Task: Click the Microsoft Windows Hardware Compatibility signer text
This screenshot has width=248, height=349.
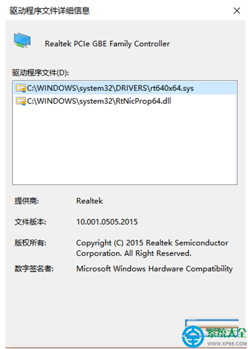Action: 155,269
